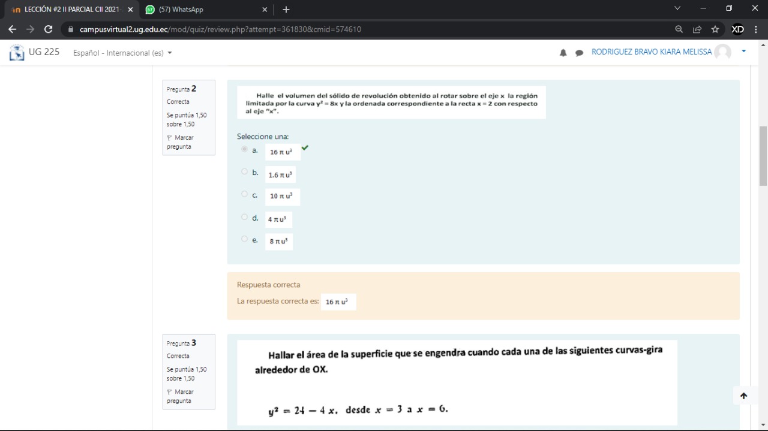
Task: Click 'Correcta' status in Pregunta 3 box
Action: pyautogui.click(x=178, y=356)
